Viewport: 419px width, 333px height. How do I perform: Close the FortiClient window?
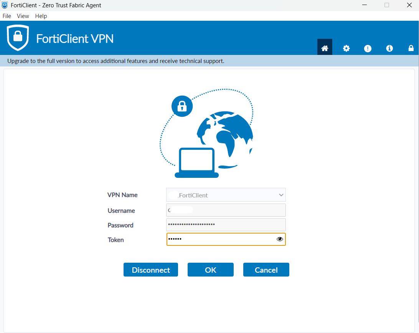coord(409,5)
